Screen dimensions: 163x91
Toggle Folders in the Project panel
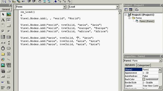tap(137, 10)
